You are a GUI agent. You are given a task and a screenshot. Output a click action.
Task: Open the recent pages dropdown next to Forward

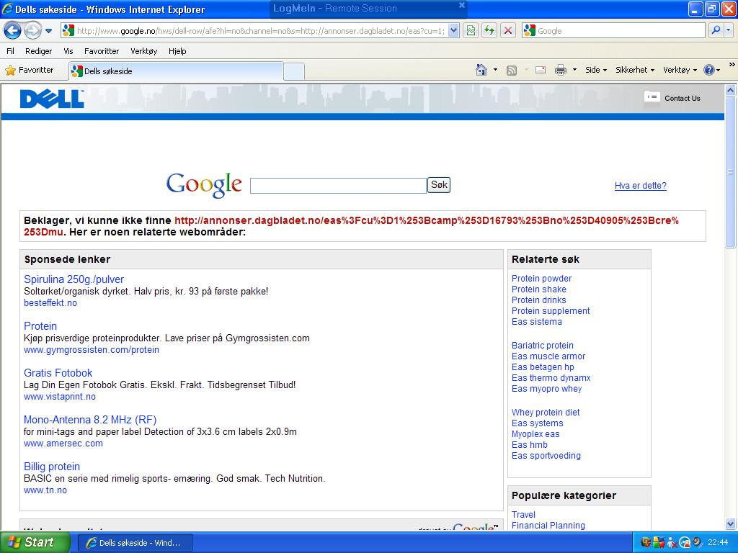coord(48,31)
